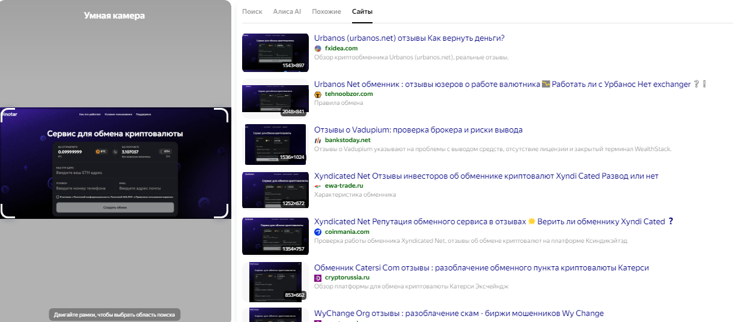733x322 pixels.
Task: Open the 'WyChange Org отзывы' result
Action: tap(459, 313)
